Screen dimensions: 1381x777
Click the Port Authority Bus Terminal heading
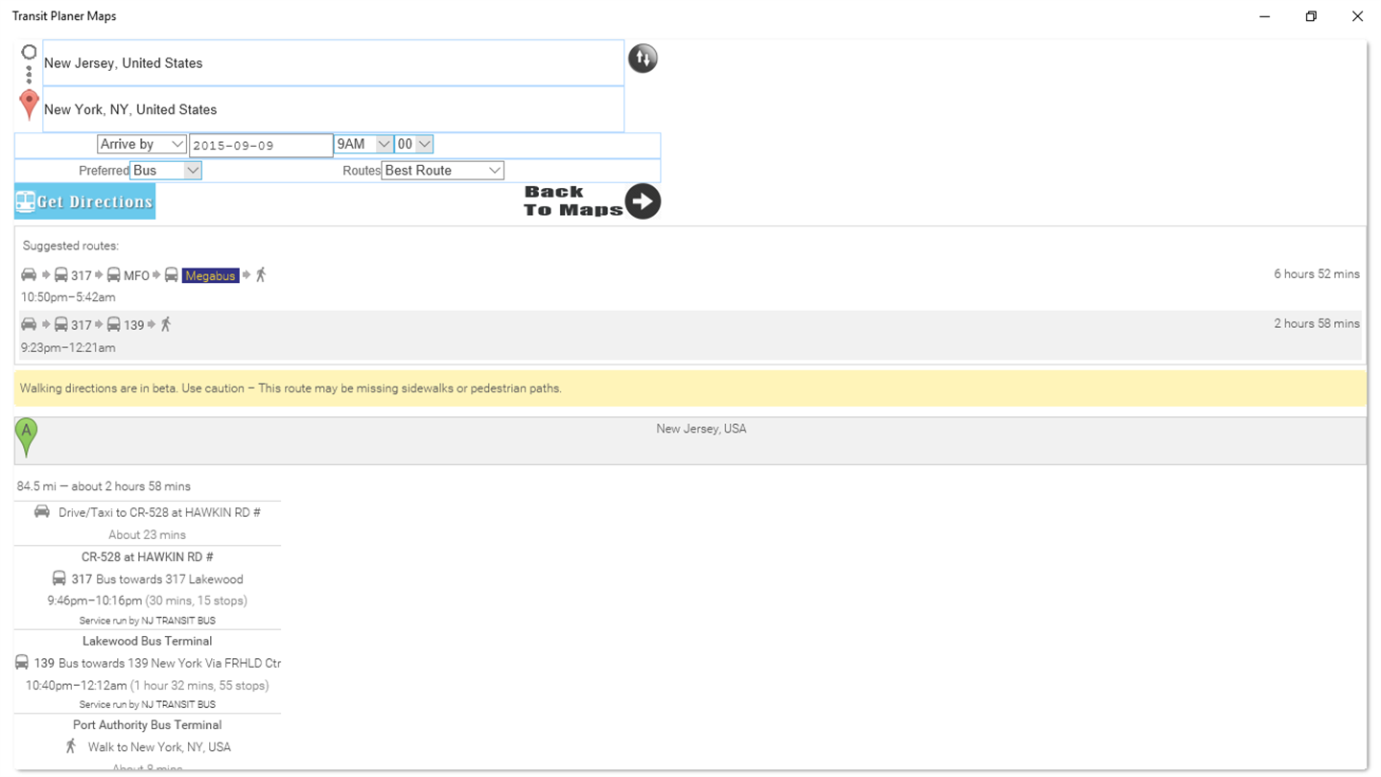pyautogui.click(x=147, y=725)
